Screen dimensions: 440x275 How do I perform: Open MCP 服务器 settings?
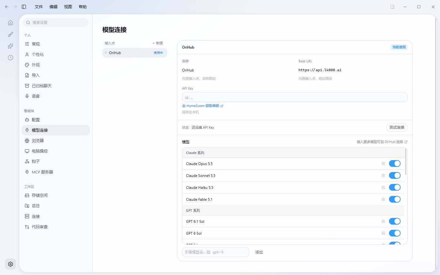pyautogui.click(x=56, y=172)
